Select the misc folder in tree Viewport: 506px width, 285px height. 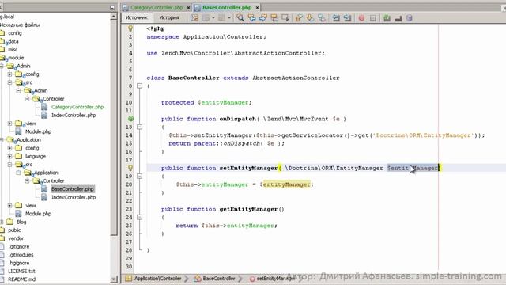(x=13, y=49)
